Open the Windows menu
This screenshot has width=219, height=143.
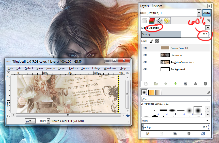tap(110, 68)
